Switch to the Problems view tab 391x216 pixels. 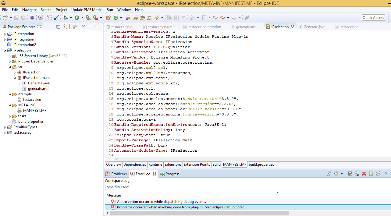coord(116,174)
